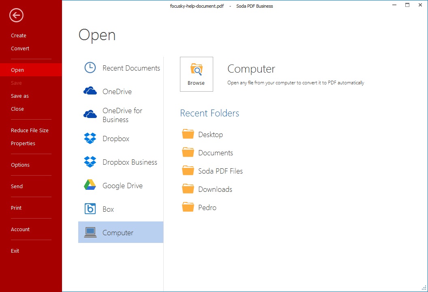The width and height of the screenshot is (428, 292).
Task: Maximize the Soda PDF window
Action: click(407, 5)
